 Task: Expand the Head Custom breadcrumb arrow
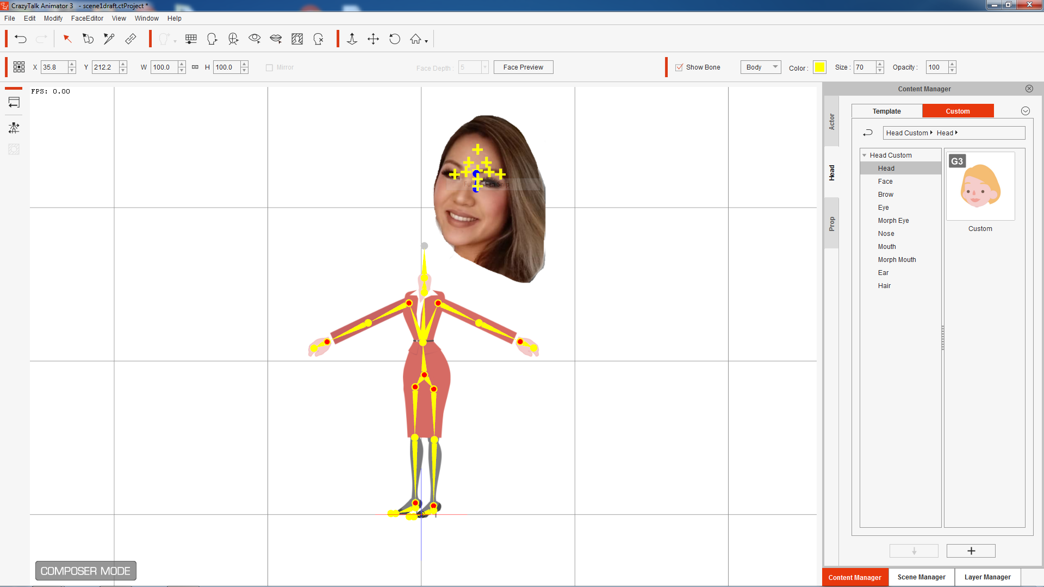(931, 133)
